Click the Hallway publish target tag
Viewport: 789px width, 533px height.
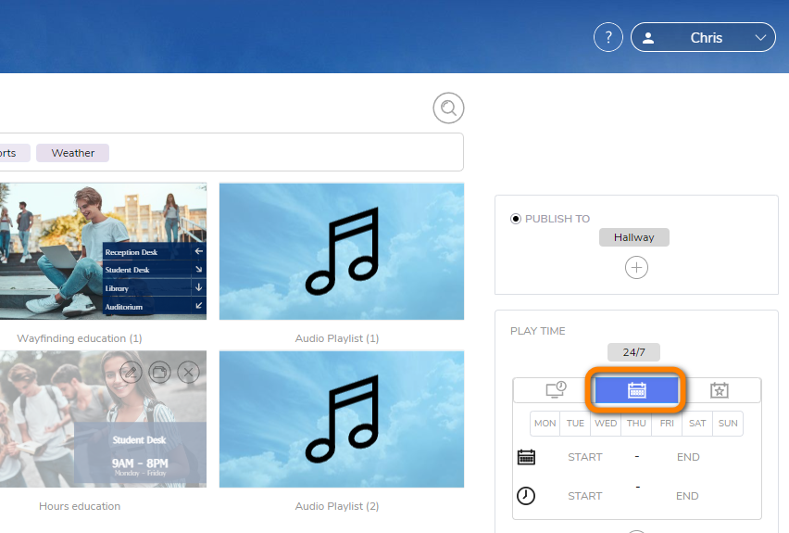click(x=634, y=237)
